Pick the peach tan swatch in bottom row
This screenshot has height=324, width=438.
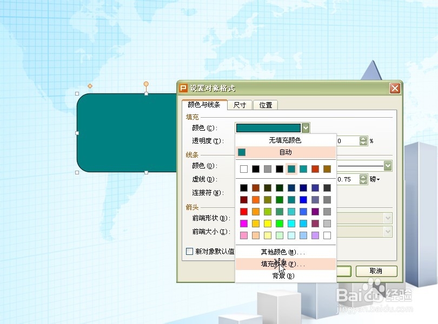click(256, 235)
